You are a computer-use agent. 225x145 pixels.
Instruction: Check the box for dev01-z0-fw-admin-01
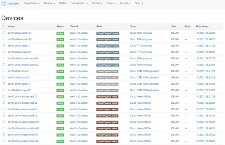pyautogui.click(x=4, y=33)
